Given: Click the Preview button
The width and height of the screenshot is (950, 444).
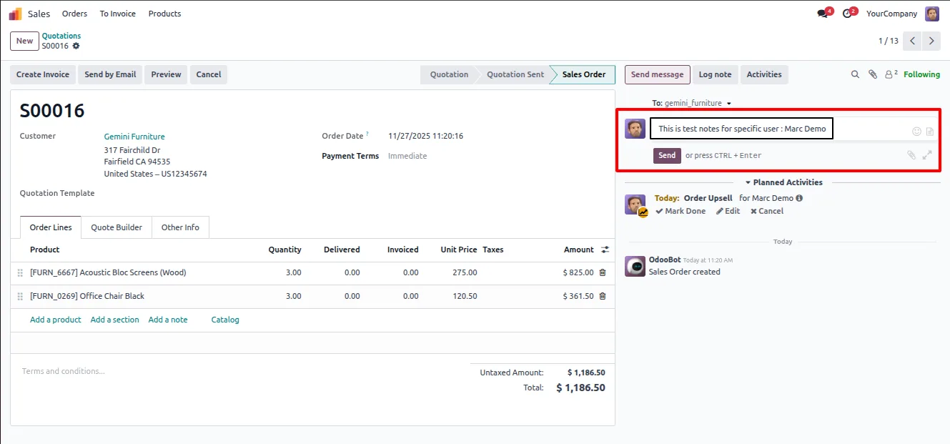Looking at the screenshot, I should pos(166,74).
